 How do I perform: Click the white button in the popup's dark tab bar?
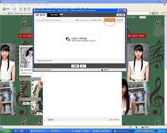point(121,15)
